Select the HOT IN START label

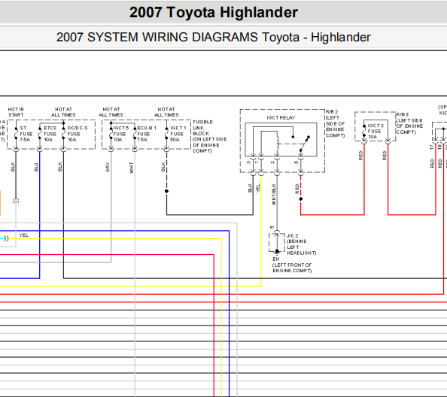[x=16, y=112]
